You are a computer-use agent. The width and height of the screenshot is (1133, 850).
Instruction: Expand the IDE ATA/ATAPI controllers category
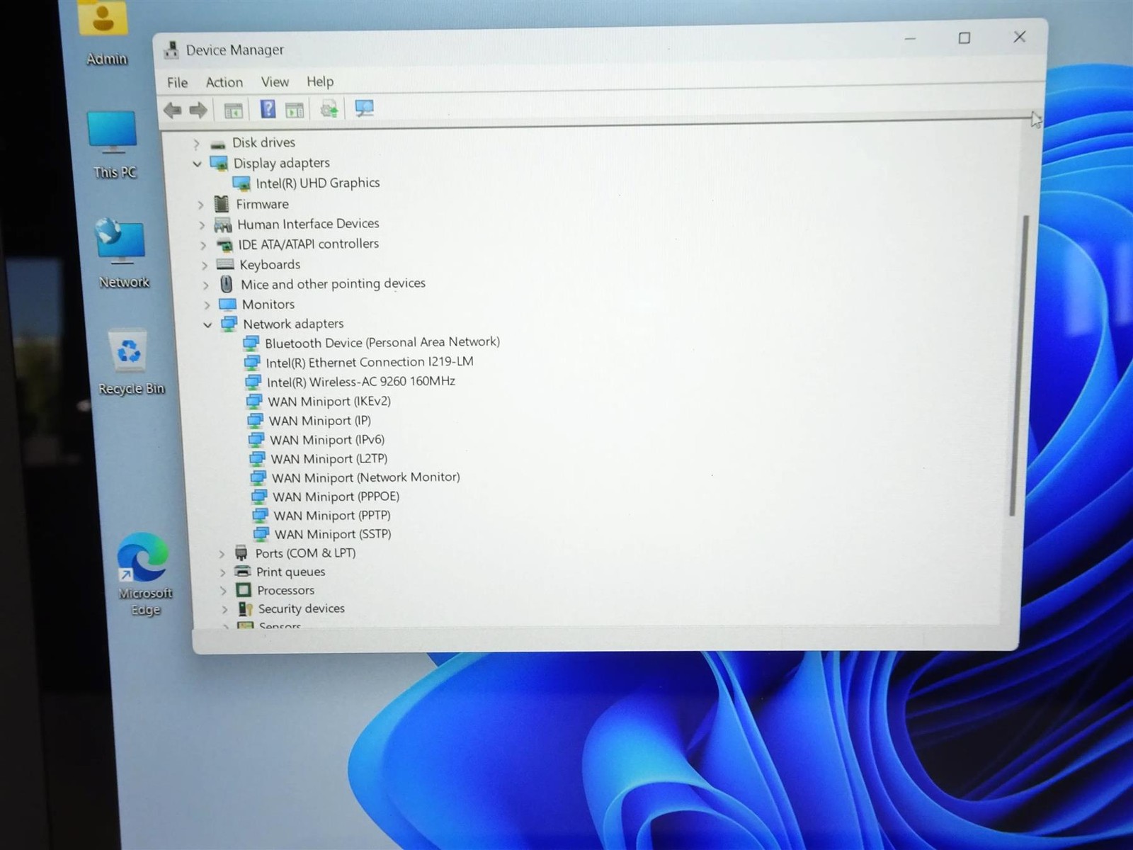(203, 245)
